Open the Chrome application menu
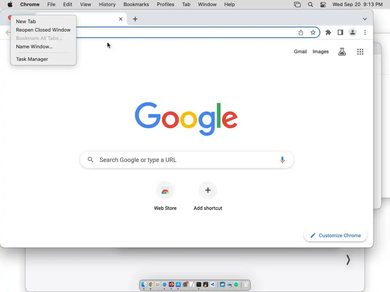The width and height of the screenshot is (390, 292). coord(30,5)
